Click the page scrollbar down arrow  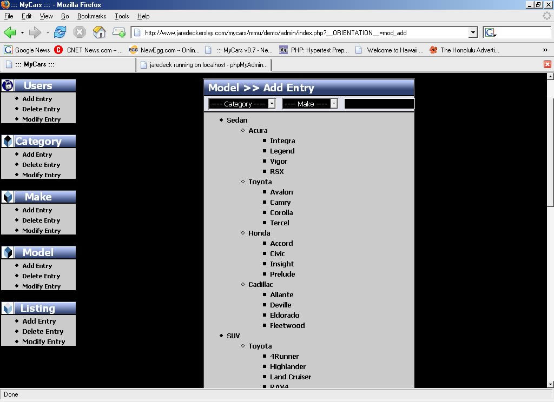tap(550, 384)
